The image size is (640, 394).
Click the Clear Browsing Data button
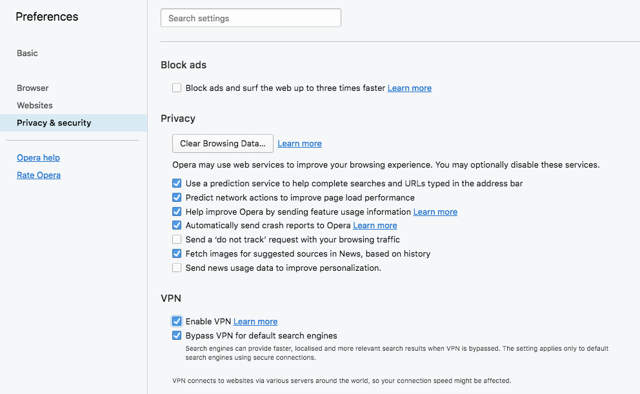(x=223, y=144)
